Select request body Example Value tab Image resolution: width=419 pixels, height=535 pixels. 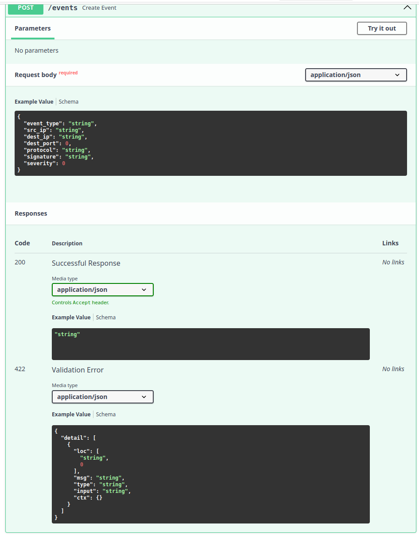[x=34, y=102]
